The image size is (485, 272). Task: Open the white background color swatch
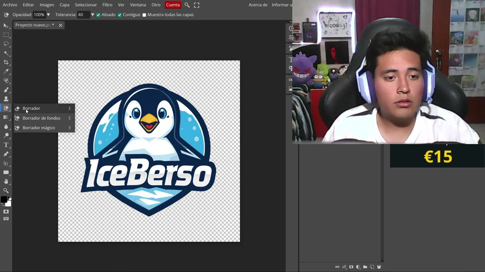[8, 204]
